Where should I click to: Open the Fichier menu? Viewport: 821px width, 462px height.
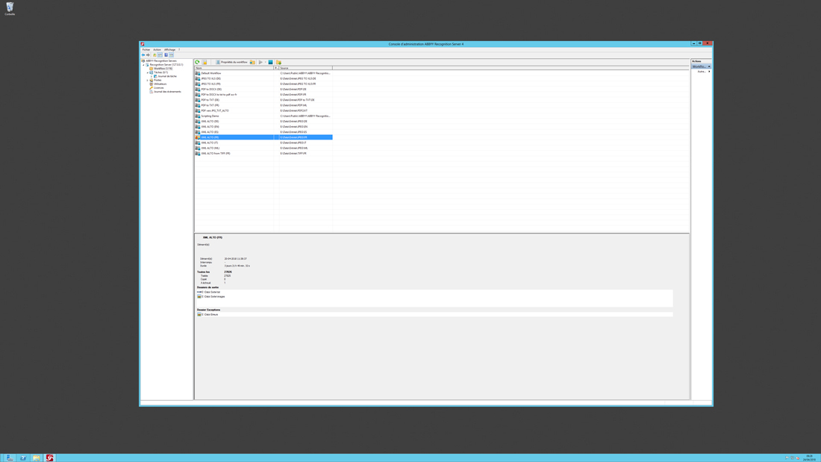pyautogui.click(x=146, y=50)
